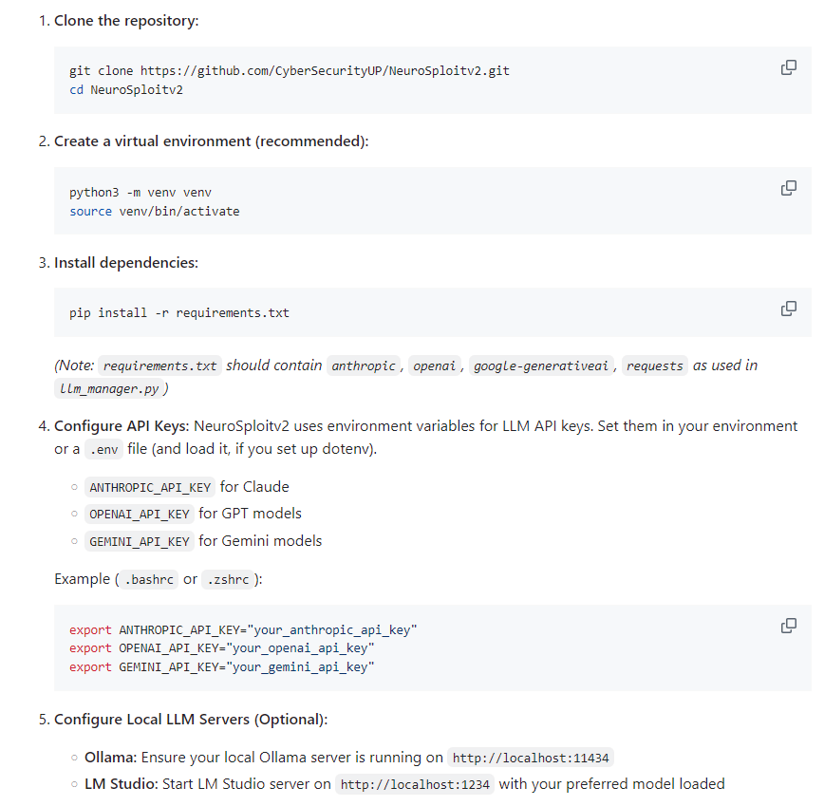
Task: Click the 'pip install -r requirements.txt' code
Action: pos(178,312)
